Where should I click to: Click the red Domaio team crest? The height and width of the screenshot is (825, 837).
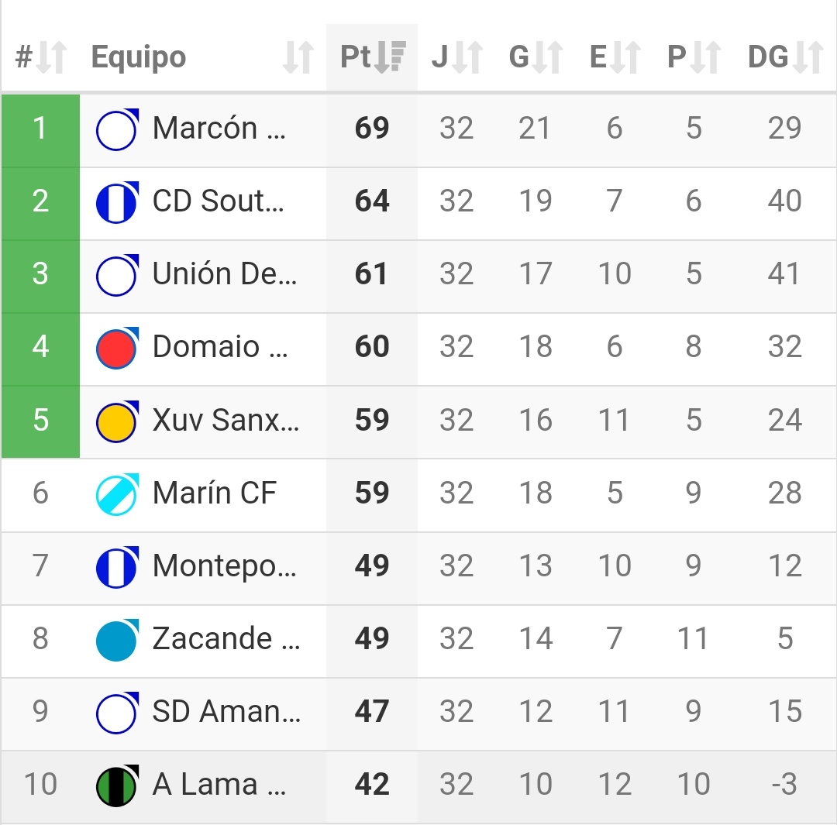click(x=117, y=348)
